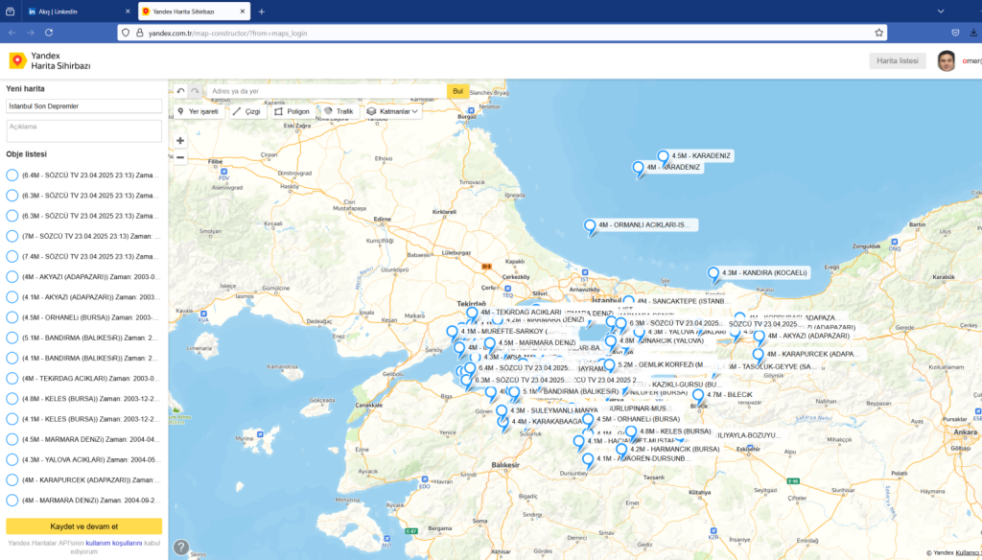Screen dimensions: 982x560
Task: Click the 4.3M - SULEYMANLI-MANYA map pin
Action: click(x=502, y=413)
